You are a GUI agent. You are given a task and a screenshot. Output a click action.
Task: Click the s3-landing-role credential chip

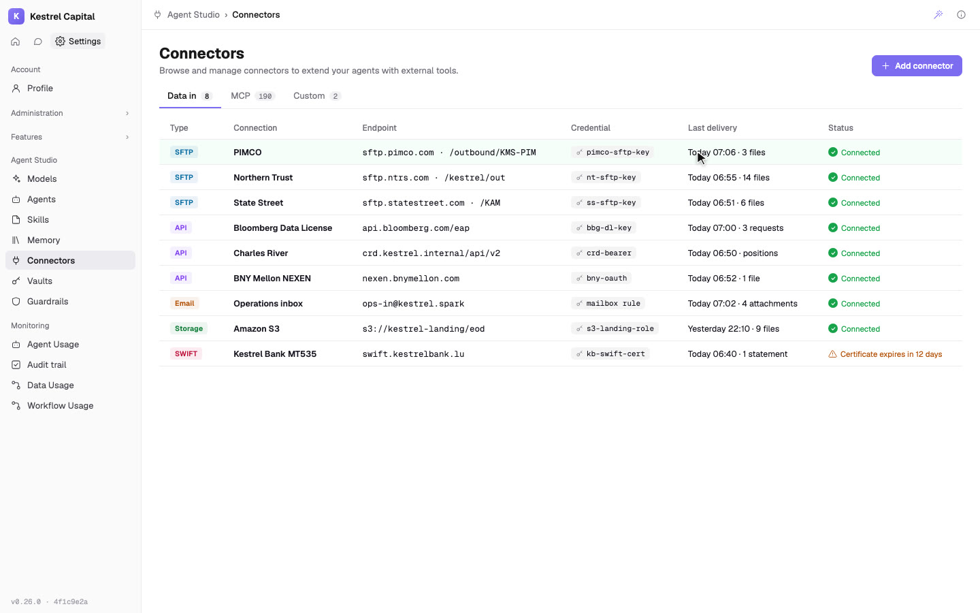click(615, 329)
